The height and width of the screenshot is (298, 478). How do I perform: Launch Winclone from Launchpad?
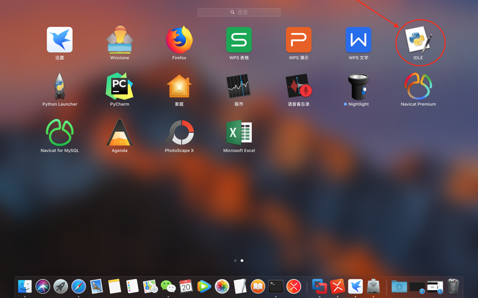click(x=119, y=40)
